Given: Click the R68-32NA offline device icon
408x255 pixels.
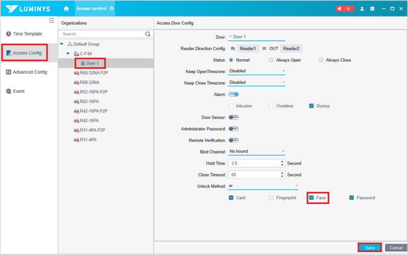Looking at the screenshot, I should [76, 83].
